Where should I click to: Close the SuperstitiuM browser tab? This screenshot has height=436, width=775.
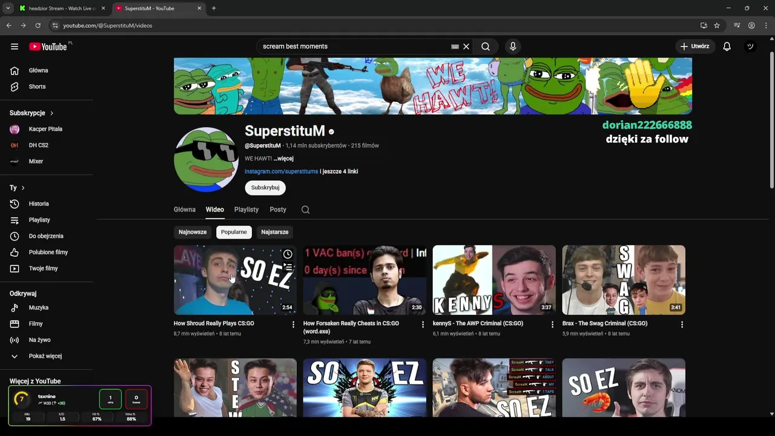click(x=199, y=8)
